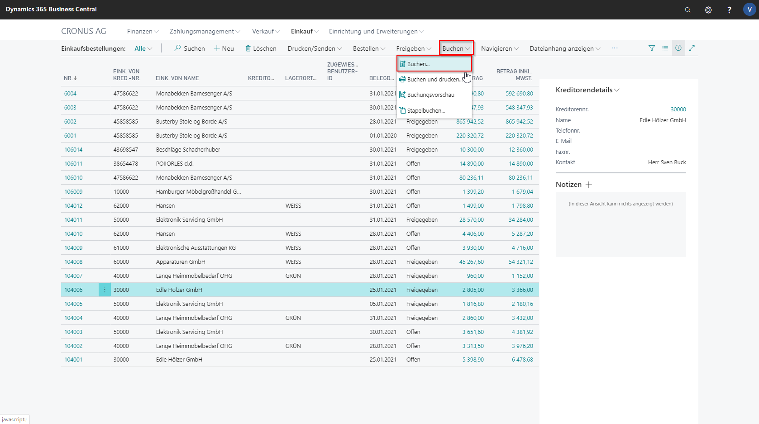Open the Freigeben dropdown
The width and height of the screenshot is (759, 424).
click(x=414, y=48)
